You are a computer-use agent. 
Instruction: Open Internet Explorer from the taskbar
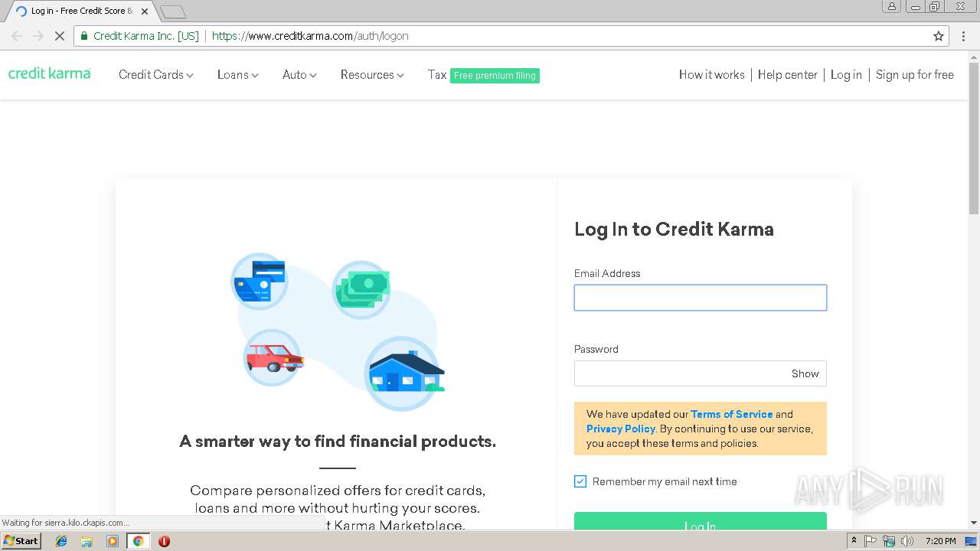click(x=61, y=541)
